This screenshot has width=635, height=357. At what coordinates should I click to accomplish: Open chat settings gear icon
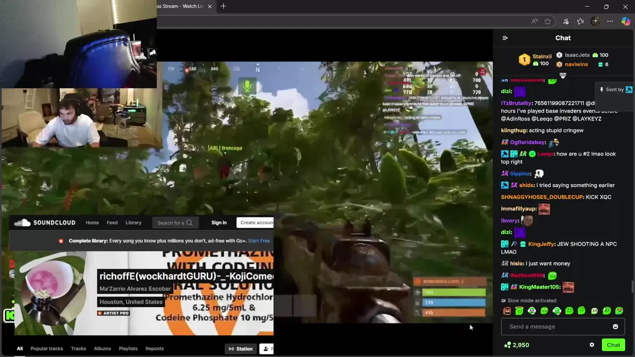coord(592,345)
